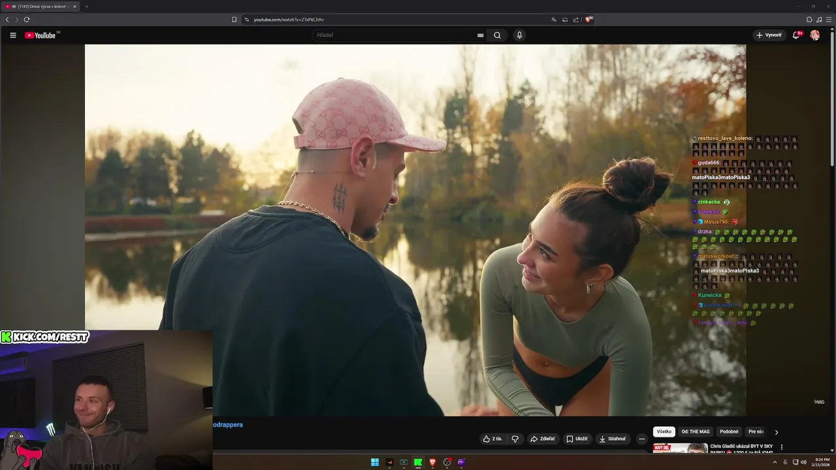Select the Podobné filter chip
836x470 pixels.
point(729,431)
